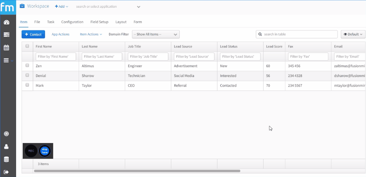This screenshot has height=177, width=366.
Task: Sort by First Name column header
Action: 56,46
